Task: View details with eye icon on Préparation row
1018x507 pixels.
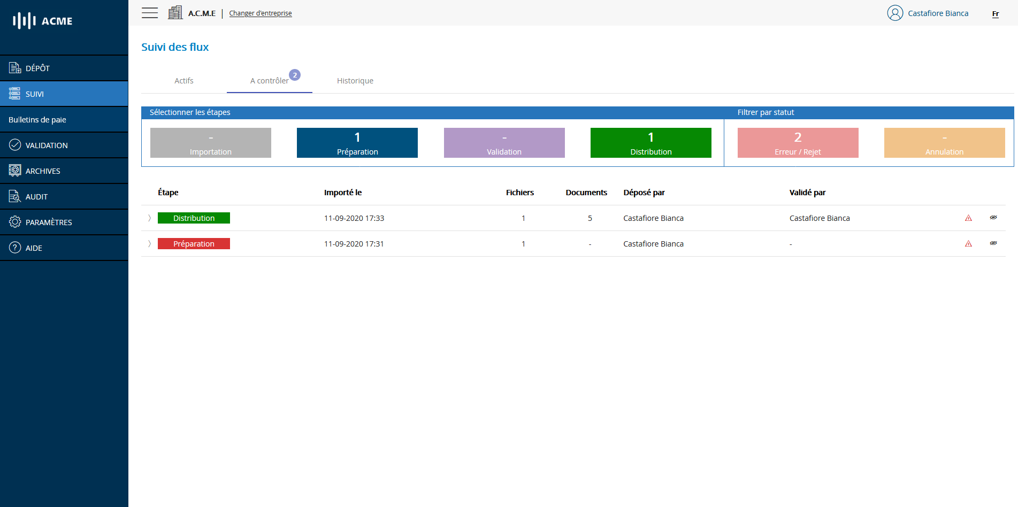Action: [x=993, y=243]
